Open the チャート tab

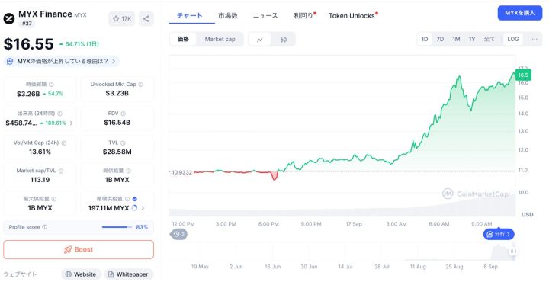coord(189,15)
